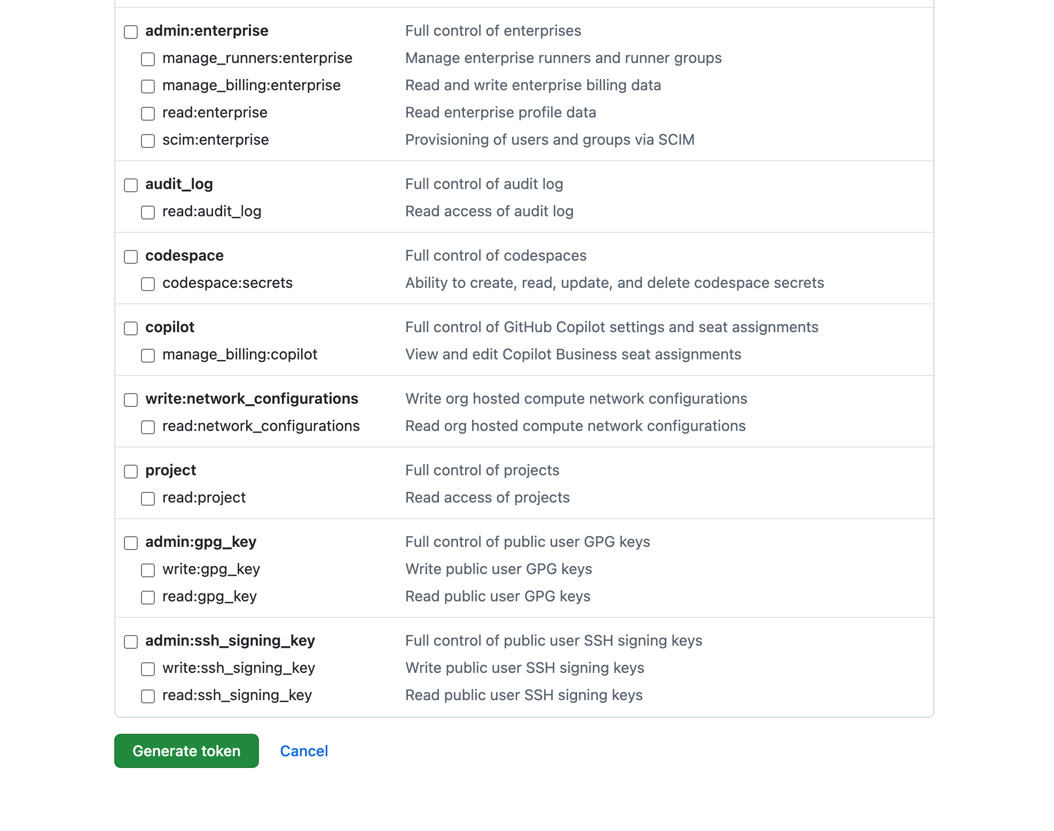Enable manage_billing:copilot seat assignments

click(x=148, y=356)
